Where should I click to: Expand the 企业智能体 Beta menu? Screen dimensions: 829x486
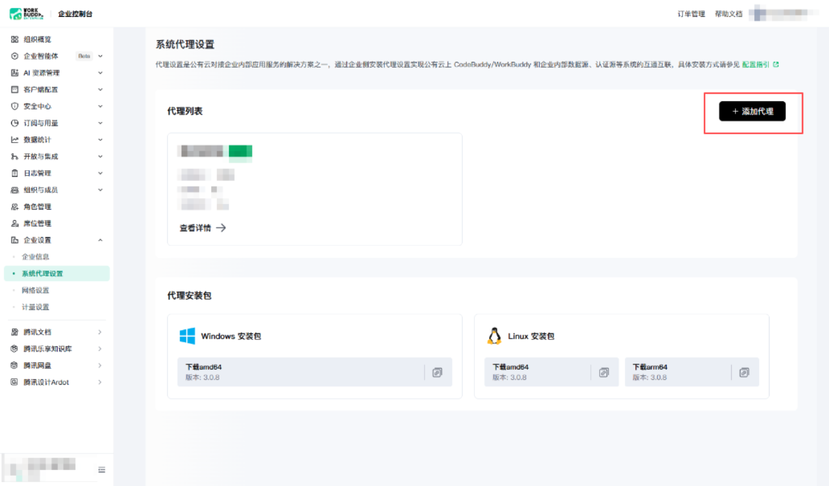point(57,56)
